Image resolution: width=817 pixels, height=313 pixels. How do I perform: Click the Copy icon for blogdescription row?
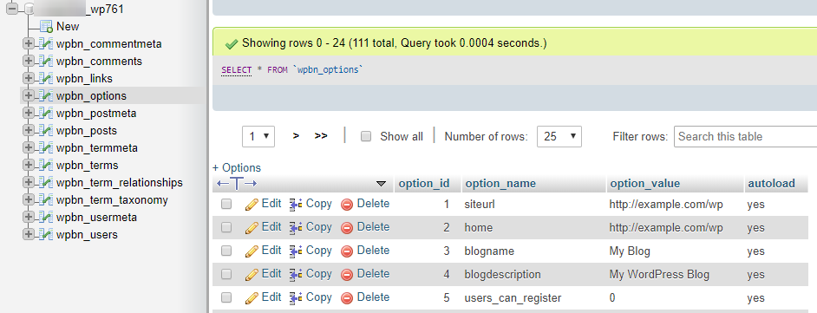[297, 275]
